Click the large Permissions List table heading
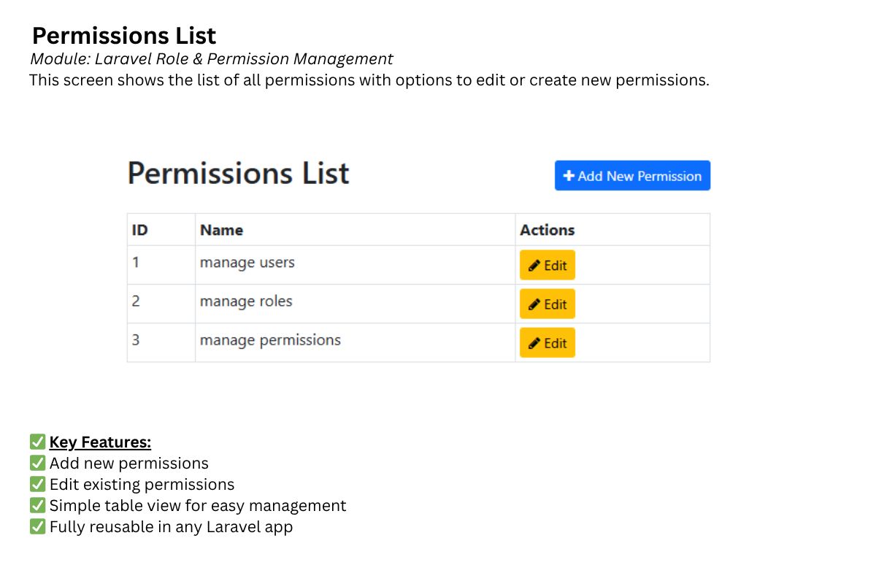 238,174
